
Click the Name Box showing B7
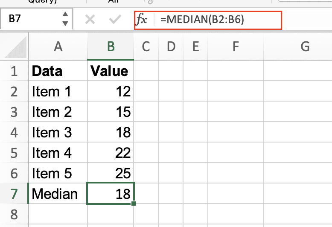(30, 20)
